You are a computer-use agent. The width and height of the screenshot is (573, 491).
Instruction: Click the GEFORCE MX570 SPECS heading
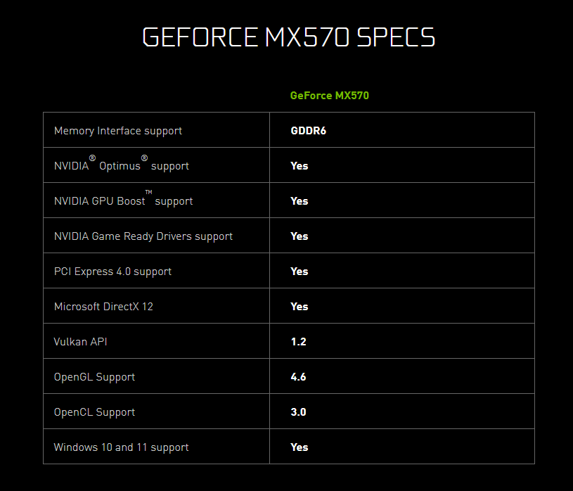[288, 37]
